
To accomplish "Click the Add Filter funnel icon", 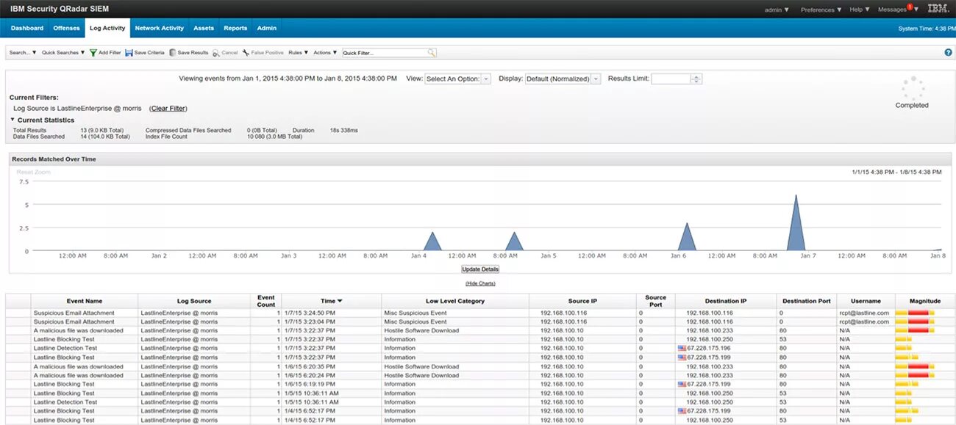I will point(93,53).
